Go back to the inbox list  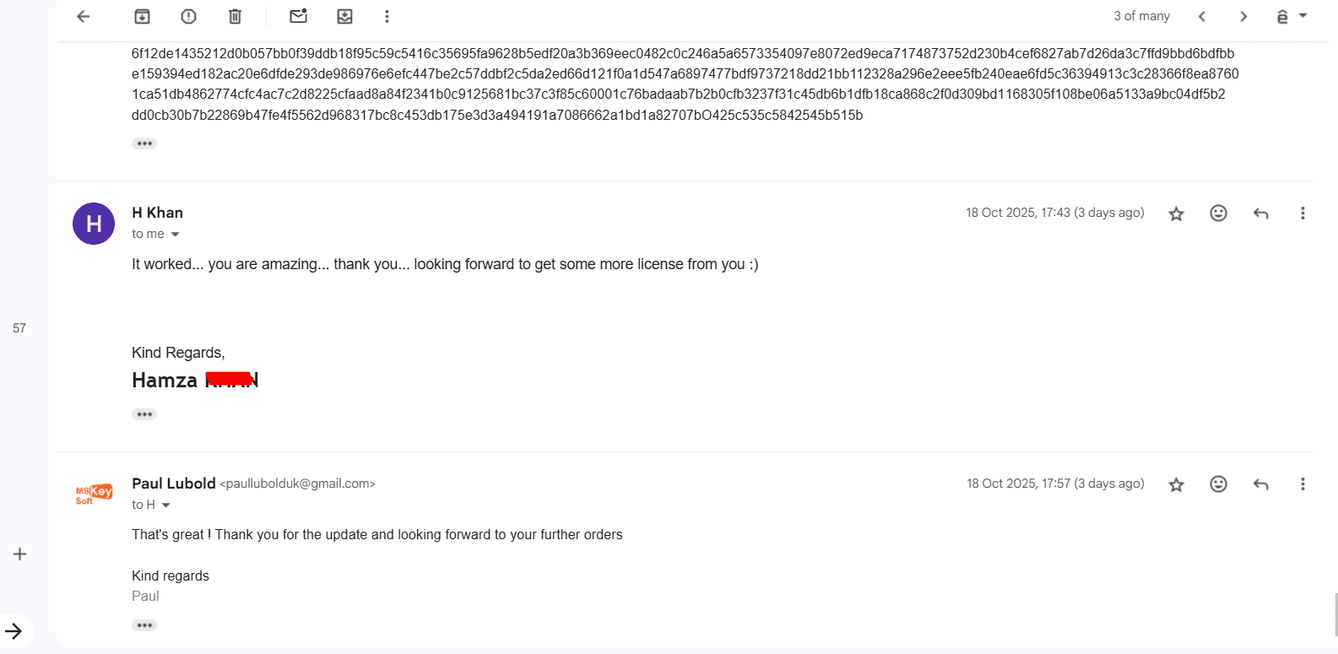(83, 16)
